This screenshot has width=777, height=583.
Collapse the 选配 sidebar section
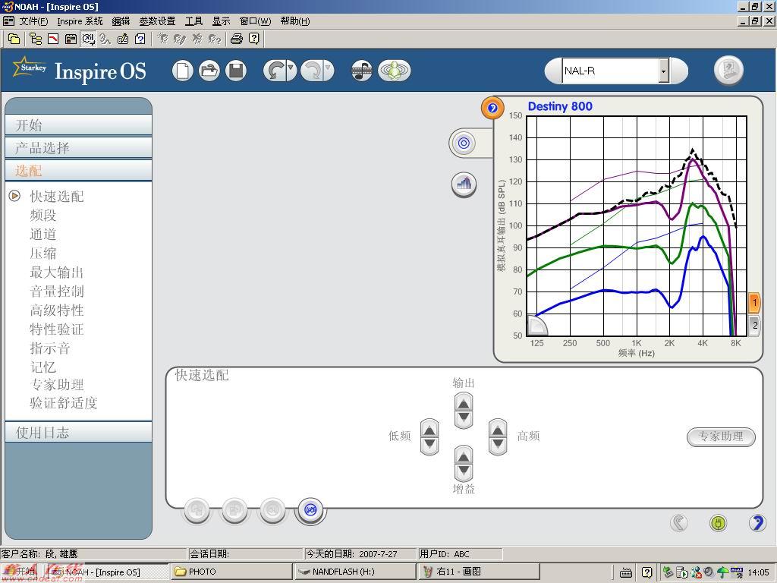78,171
